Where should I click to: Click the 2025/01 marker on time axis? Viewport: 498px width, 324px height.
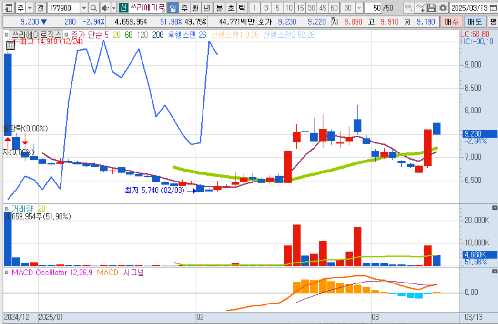[51, 317]
